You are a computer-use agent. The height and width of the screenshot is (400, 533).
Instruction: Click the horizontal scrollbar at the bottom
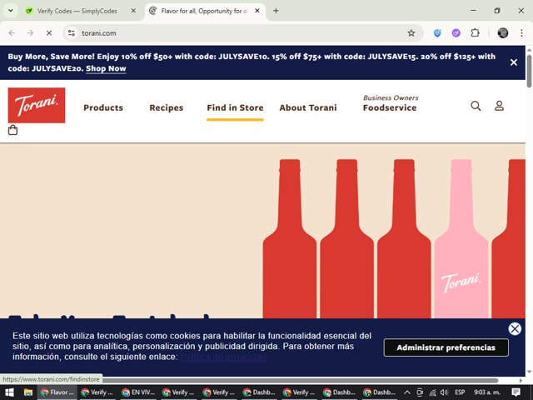click(301, 380)
